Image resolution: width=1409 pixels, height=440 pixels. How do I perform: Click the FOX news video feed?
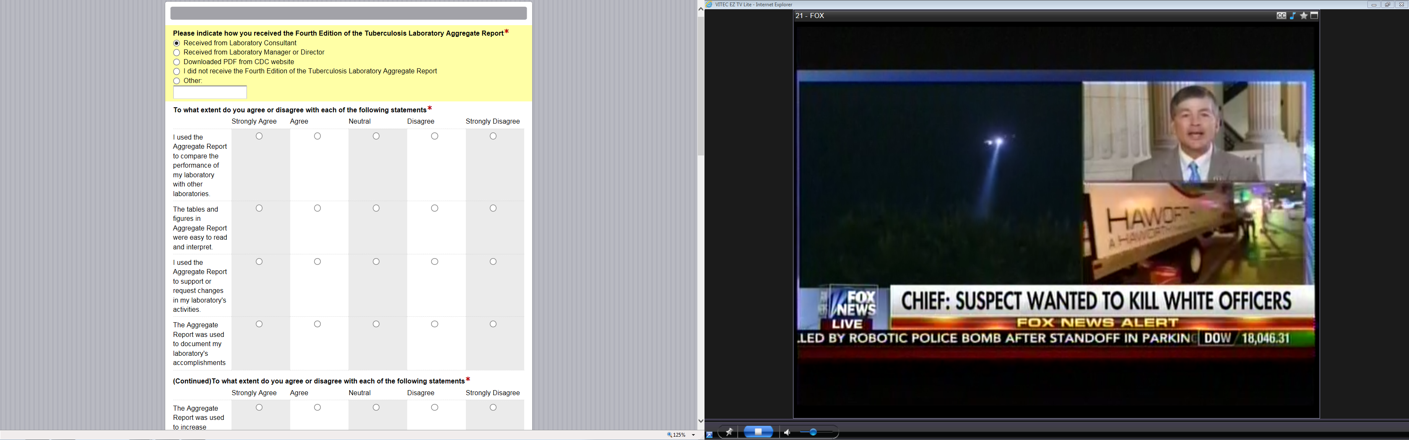[x=1055, y=214]
